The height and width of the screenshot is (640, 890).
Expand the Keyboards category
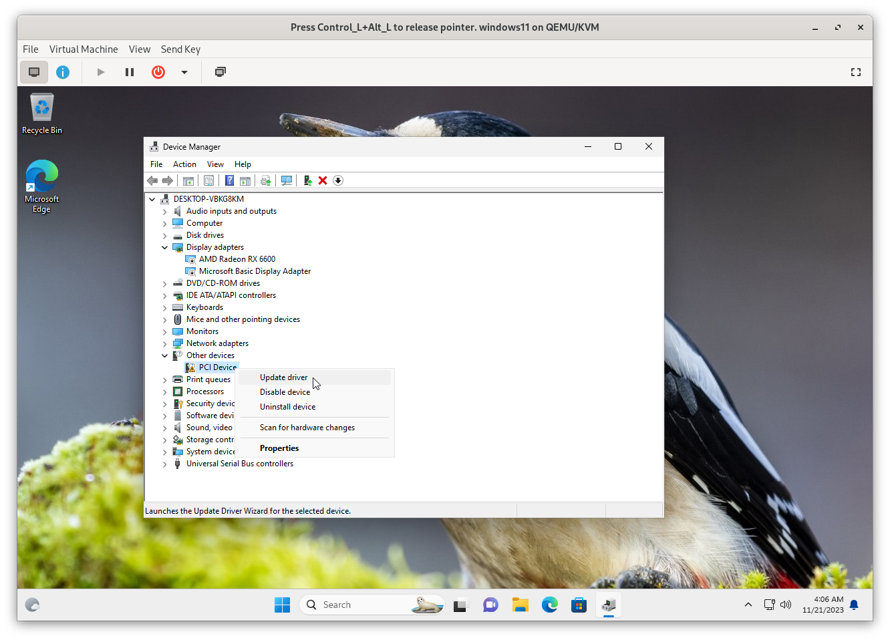[x=165, y=307]
